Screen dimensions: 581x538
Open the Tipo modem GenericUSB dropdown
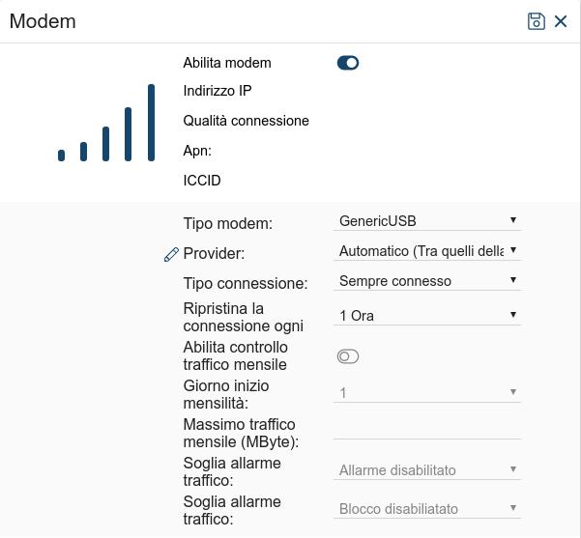427,221
